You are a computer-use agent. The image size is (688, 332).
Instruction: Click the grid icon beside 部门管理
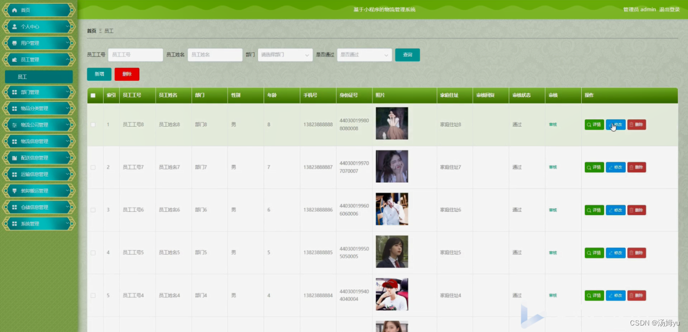pyautogui.click(x=15, y=92)
